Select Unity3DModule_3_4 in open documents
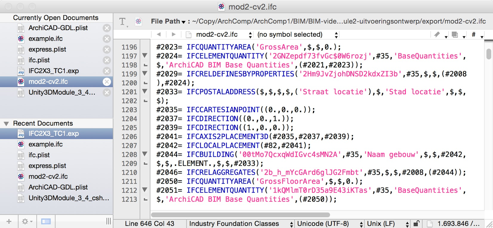This screenshot has height=228, width=493. click(x=62, y=92)
